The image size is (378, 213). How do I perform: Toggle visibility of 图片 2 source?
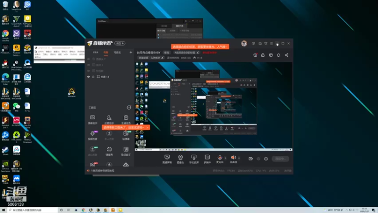(88, 65)
